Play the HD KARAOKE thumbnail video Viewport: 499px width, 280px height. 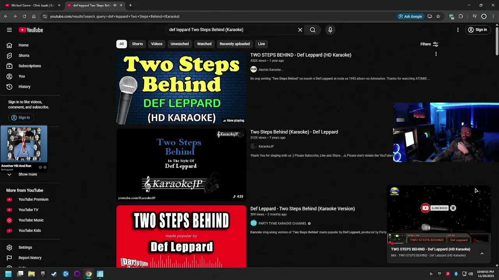tap(181, 88)
